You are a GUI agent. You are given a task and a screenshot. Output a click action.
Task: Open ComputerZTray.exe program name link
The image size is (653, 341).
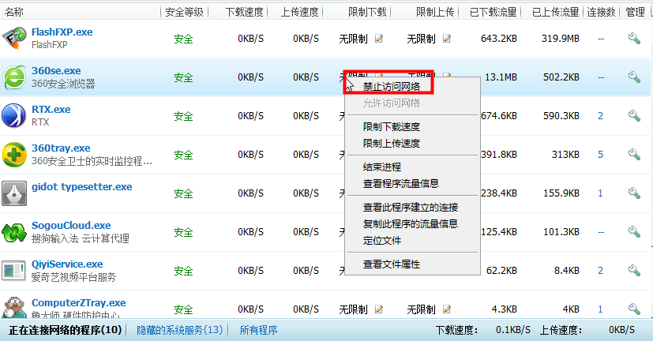pyautogui.click(x=79, y=303)
